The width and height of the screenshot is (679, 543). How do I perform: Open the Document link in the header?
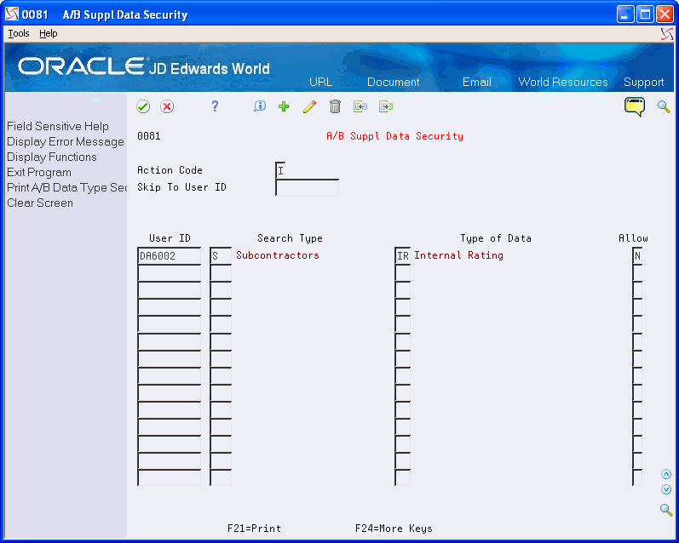tap(394, 82)
